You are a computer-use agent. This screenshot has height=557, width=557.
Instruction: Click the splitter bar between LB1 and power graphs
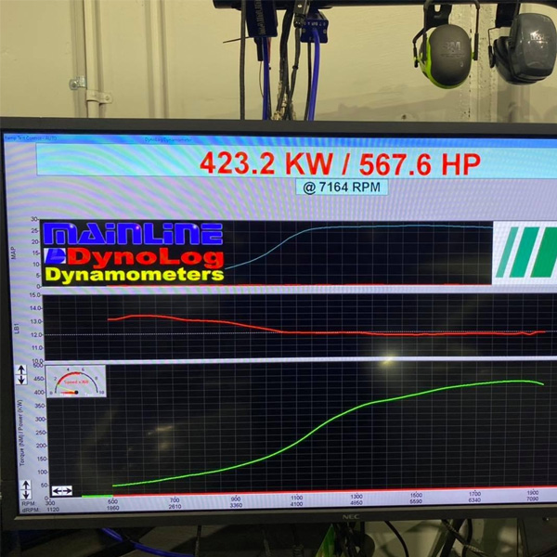[278, 359]
